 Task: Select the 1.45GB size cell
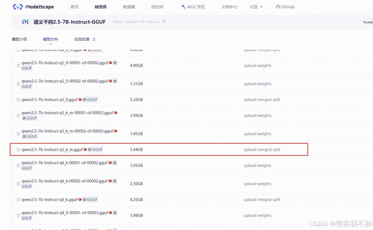[x=136, y=134]
